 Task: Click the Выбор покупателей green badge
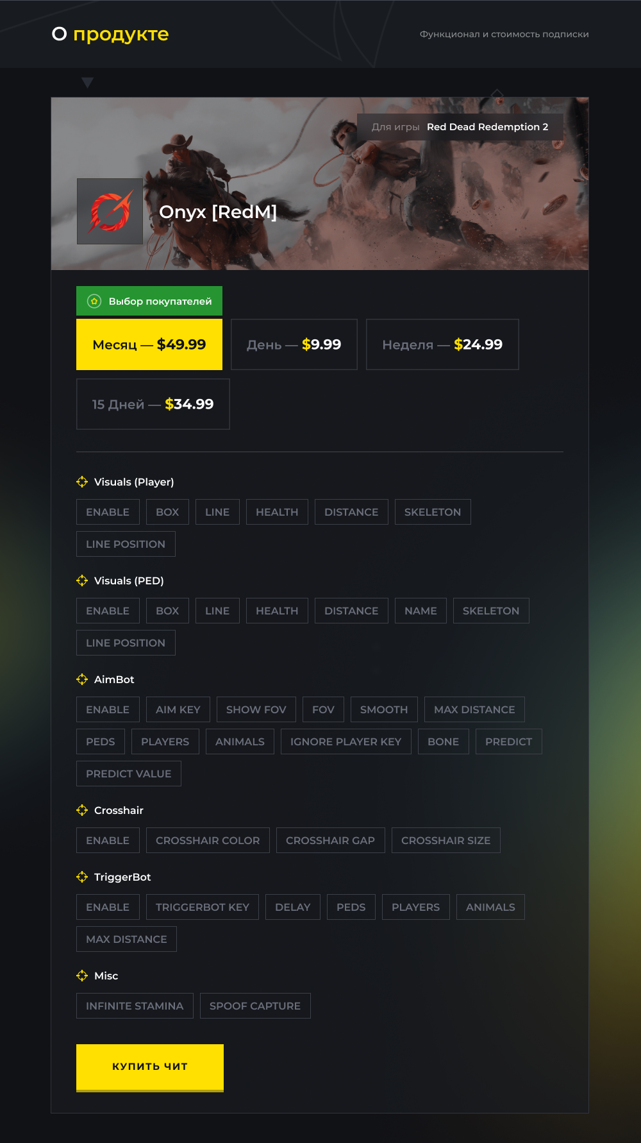(x=149, y=301)
